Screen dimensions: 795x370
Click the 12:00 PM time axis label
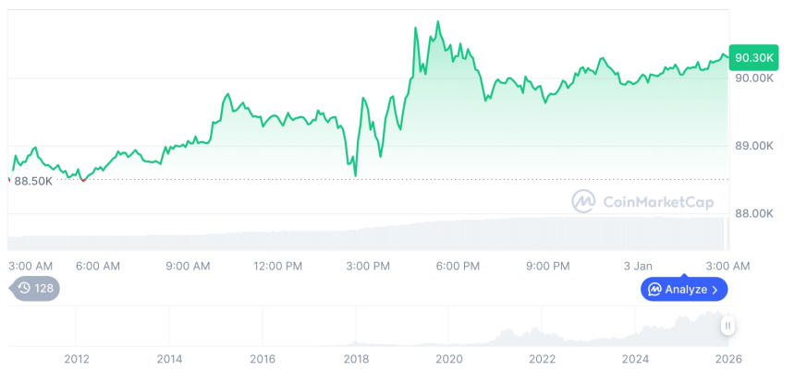pos(277,266)
